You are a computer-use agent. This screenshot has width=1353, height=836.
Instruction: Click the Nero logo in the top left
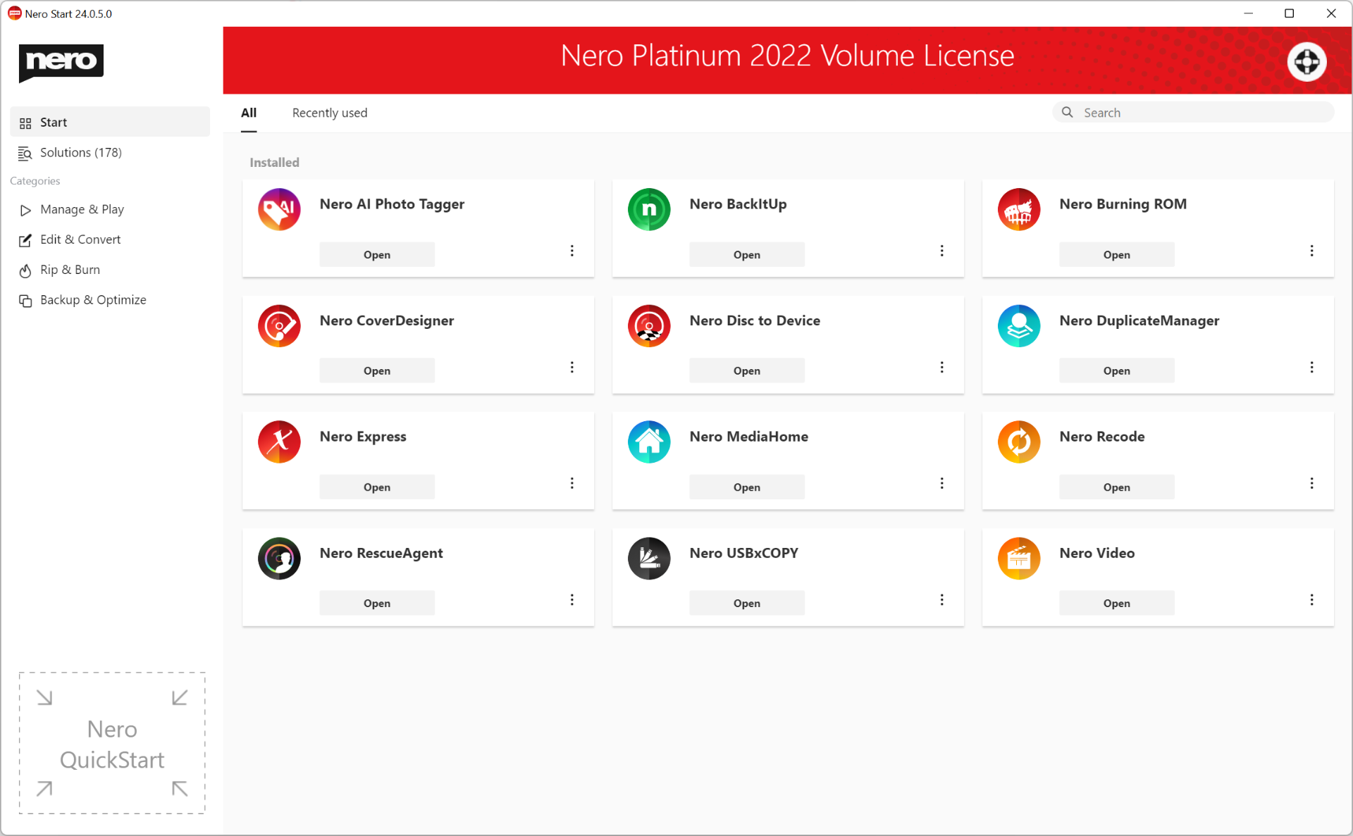click(61, 63)
